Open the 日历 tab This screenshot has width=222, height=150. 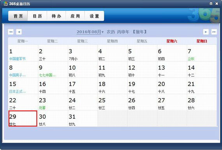[x=37, y=16]
